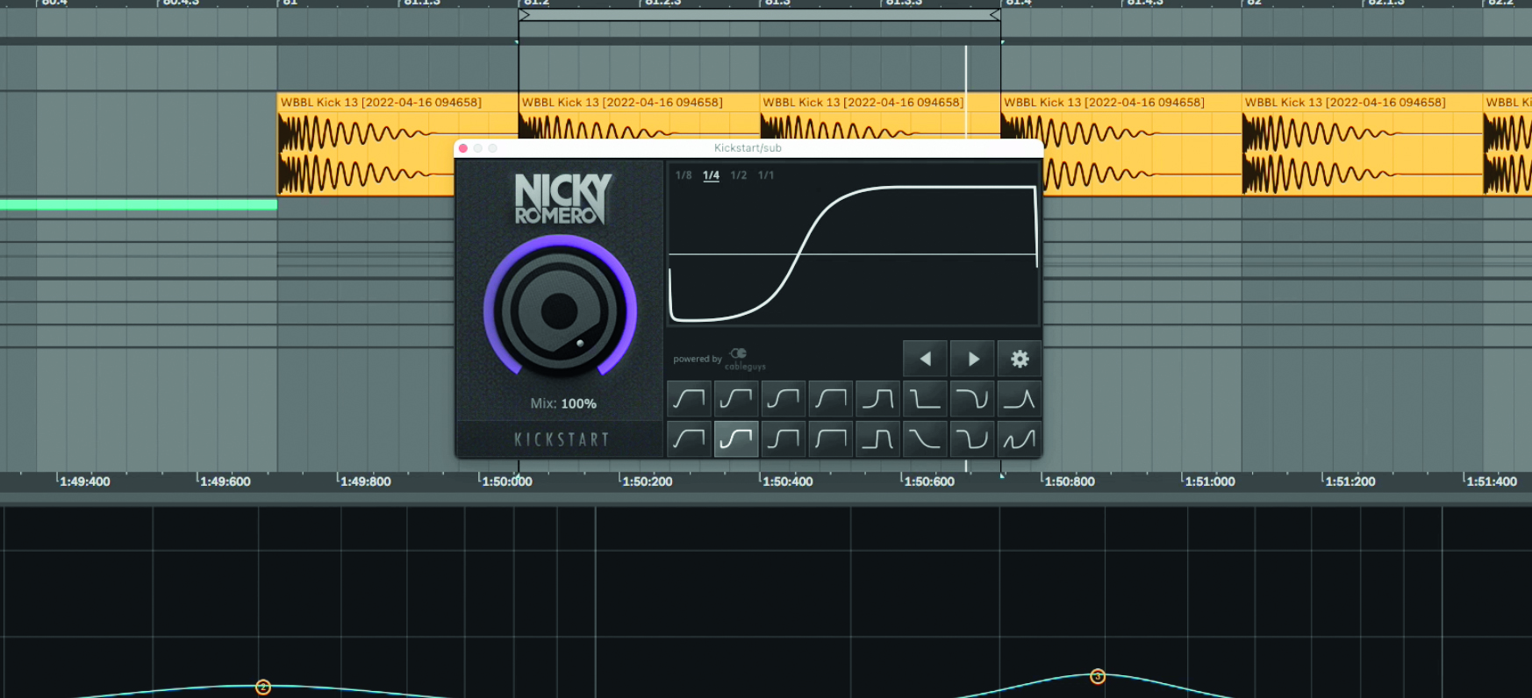
Task: Select the WBBL Kick 13 clip starting at 81.2
Action: pyautogui.click(x=639, y=115)
